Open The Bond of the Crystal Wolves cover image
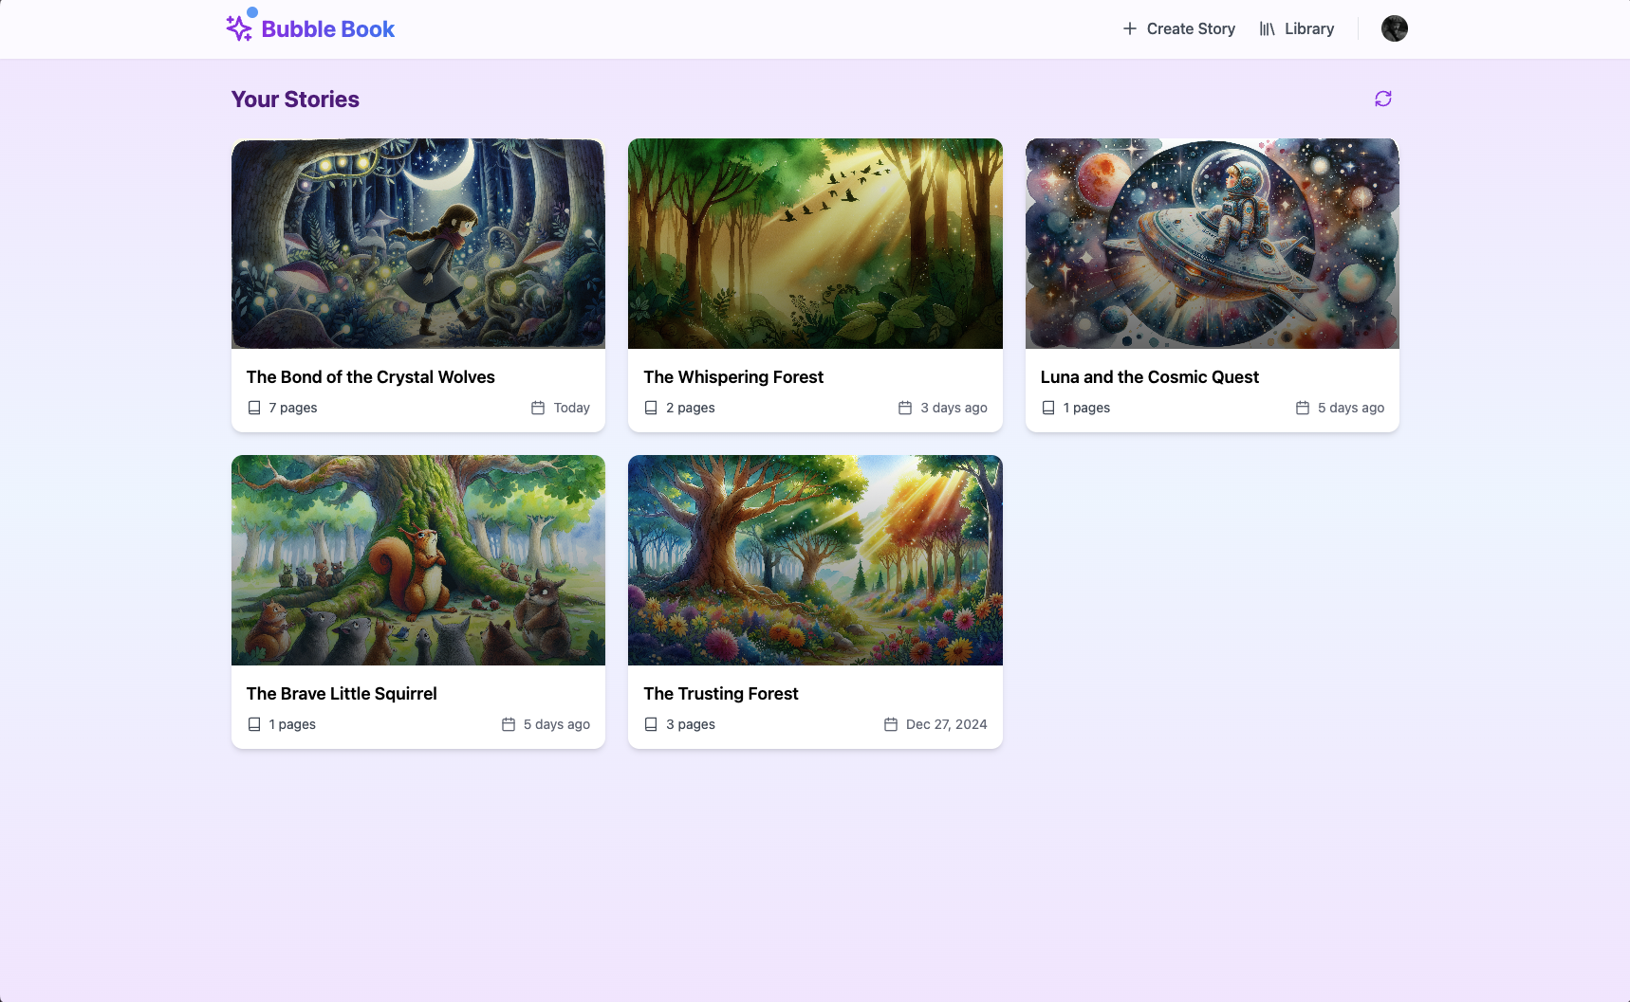 tap(418, 244)
